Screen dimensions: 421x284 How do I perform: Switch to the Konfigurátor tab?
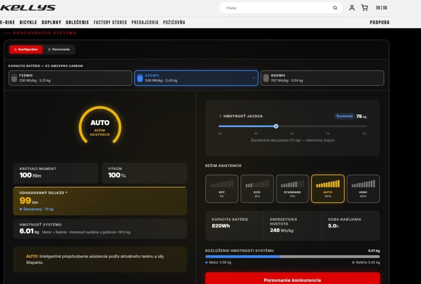(x=26, y=50)
